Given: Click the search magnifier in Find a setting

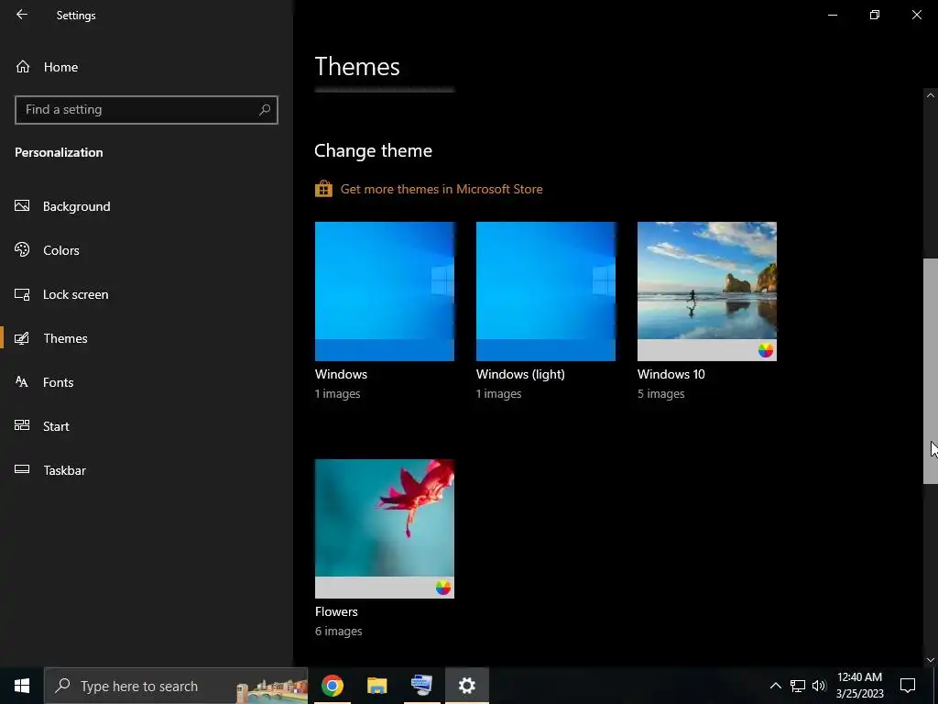Looking at the screenshot, I should [265, 110].
